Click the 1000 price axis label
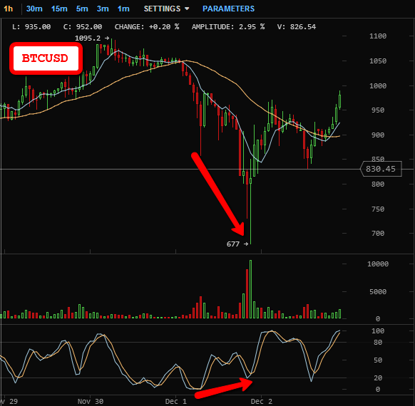The image size is (415, 406). (378, 85)
